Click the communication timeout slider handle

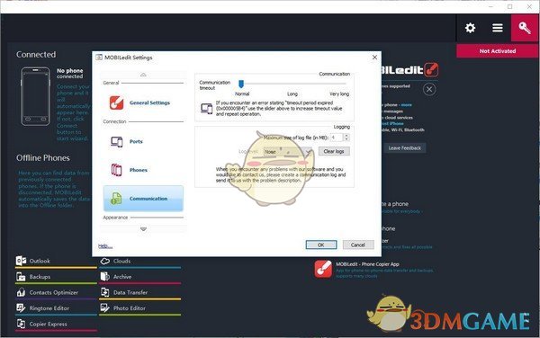(x=241, y=84)
